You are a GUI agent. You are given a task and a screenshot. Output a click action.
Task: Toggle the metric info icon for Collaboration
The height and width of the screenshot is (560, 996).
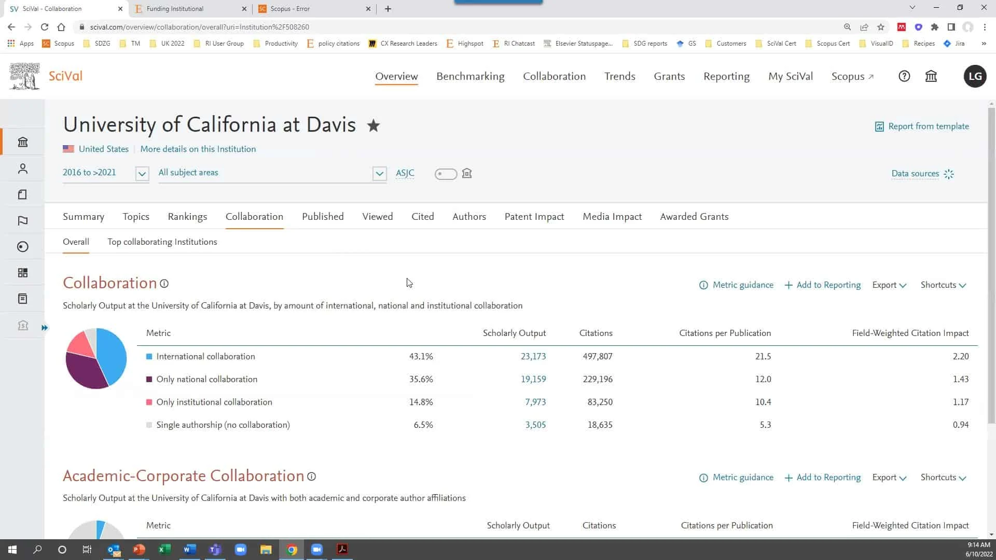pos(164,284)
